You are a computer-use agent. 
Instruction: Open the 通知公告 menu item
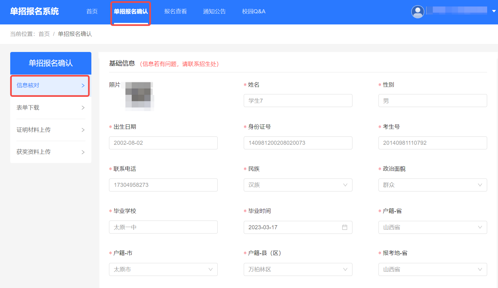[x=214, y=11]
